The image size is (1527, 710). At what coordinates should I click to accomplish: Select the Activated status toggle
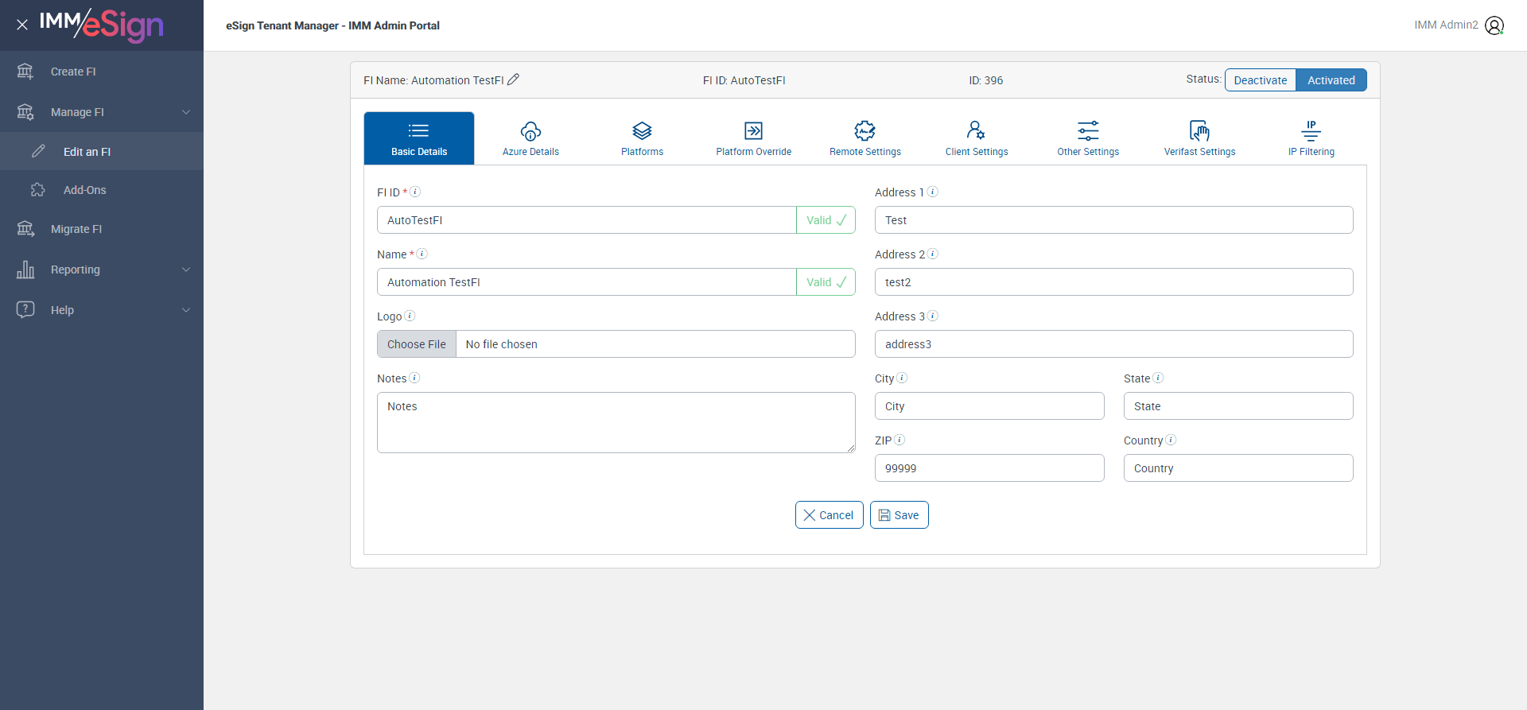pos(1331,80)
